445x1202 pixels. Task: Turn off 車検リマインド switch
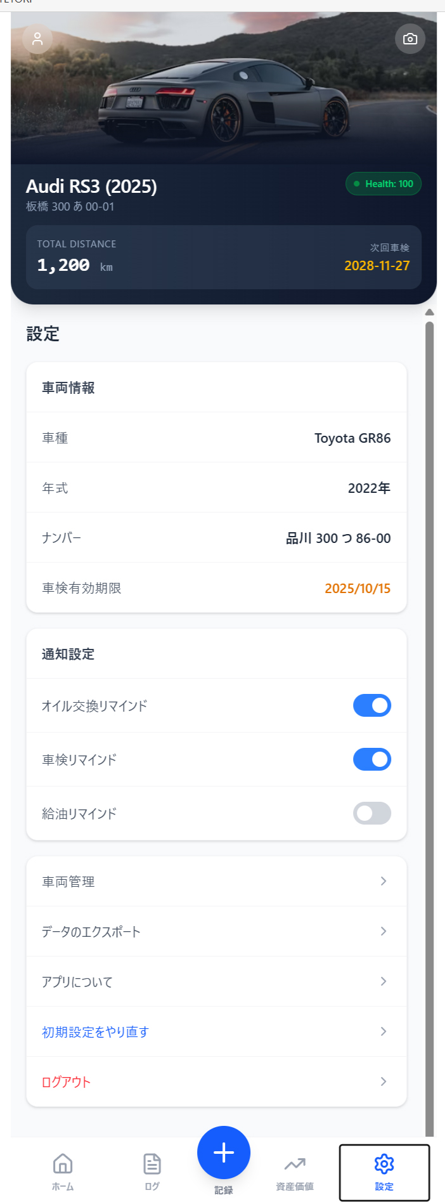[372, 759]
